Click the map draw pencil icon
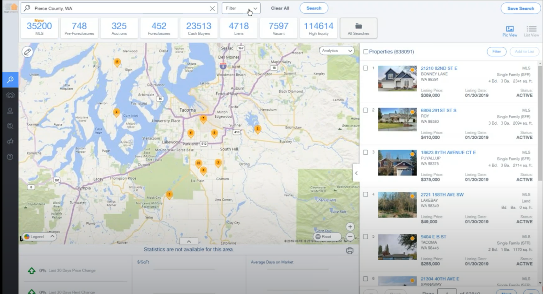 click(28, 52)
